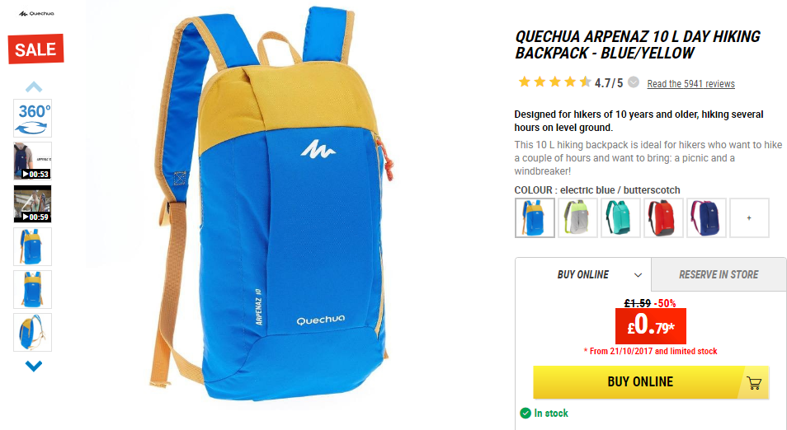Image resolution: width=787 pixels, height=430 pixels.
Task: Click the yellow Buy Online button
Action: [x=651, y=382]
